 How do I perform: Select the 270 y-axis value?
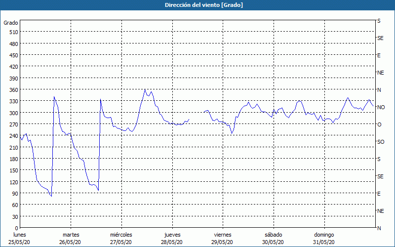point(14,124)
